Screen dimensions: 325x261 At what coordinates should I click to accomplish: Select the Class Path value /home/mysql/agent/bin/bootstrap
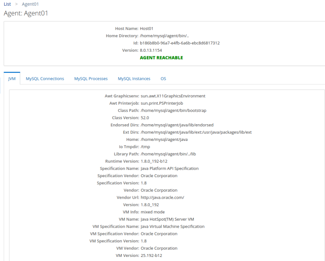coord(173,111)
